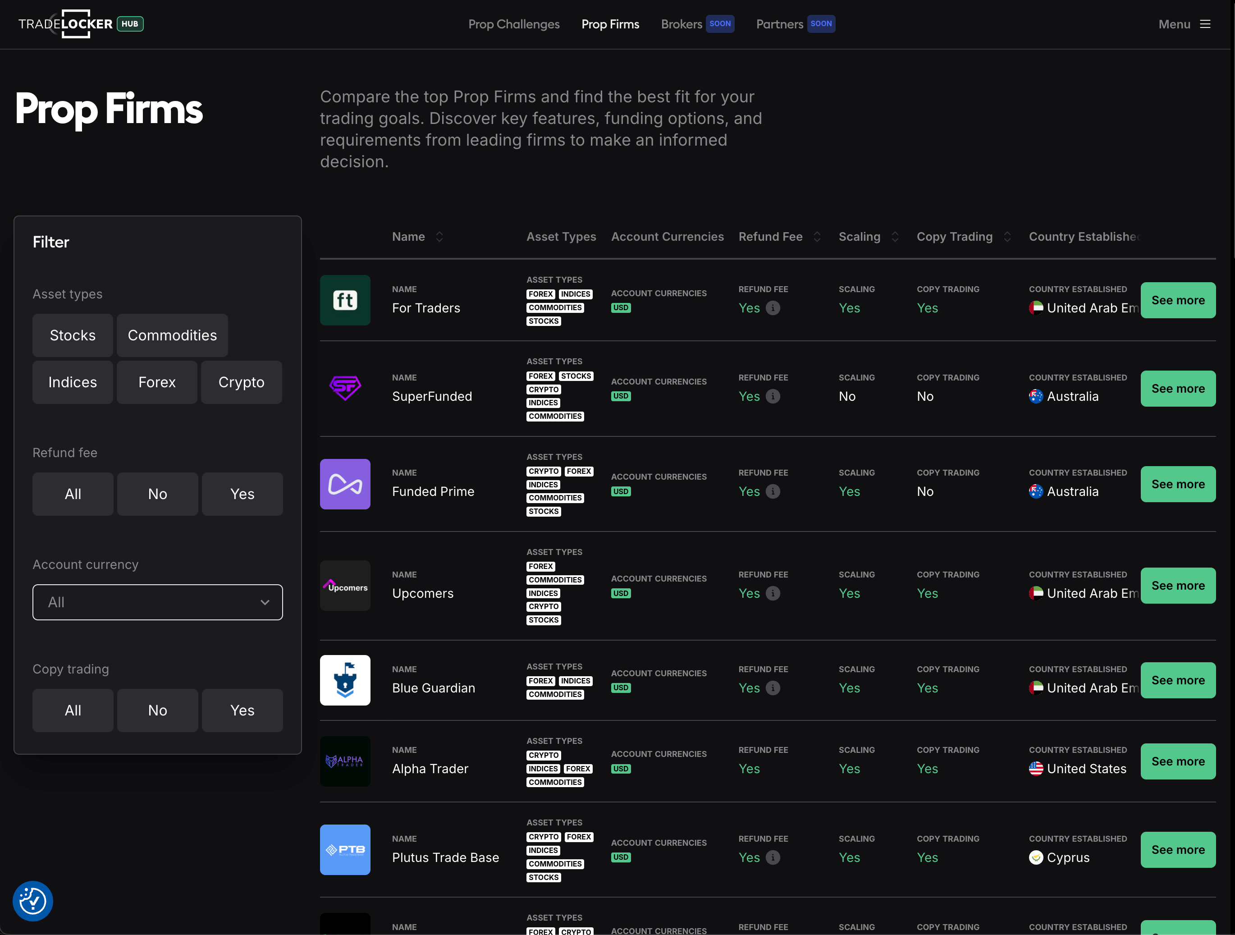This screenshot has width=1235, height=935.
Task: Sort table by Scaling arrows
Action: 895,237
